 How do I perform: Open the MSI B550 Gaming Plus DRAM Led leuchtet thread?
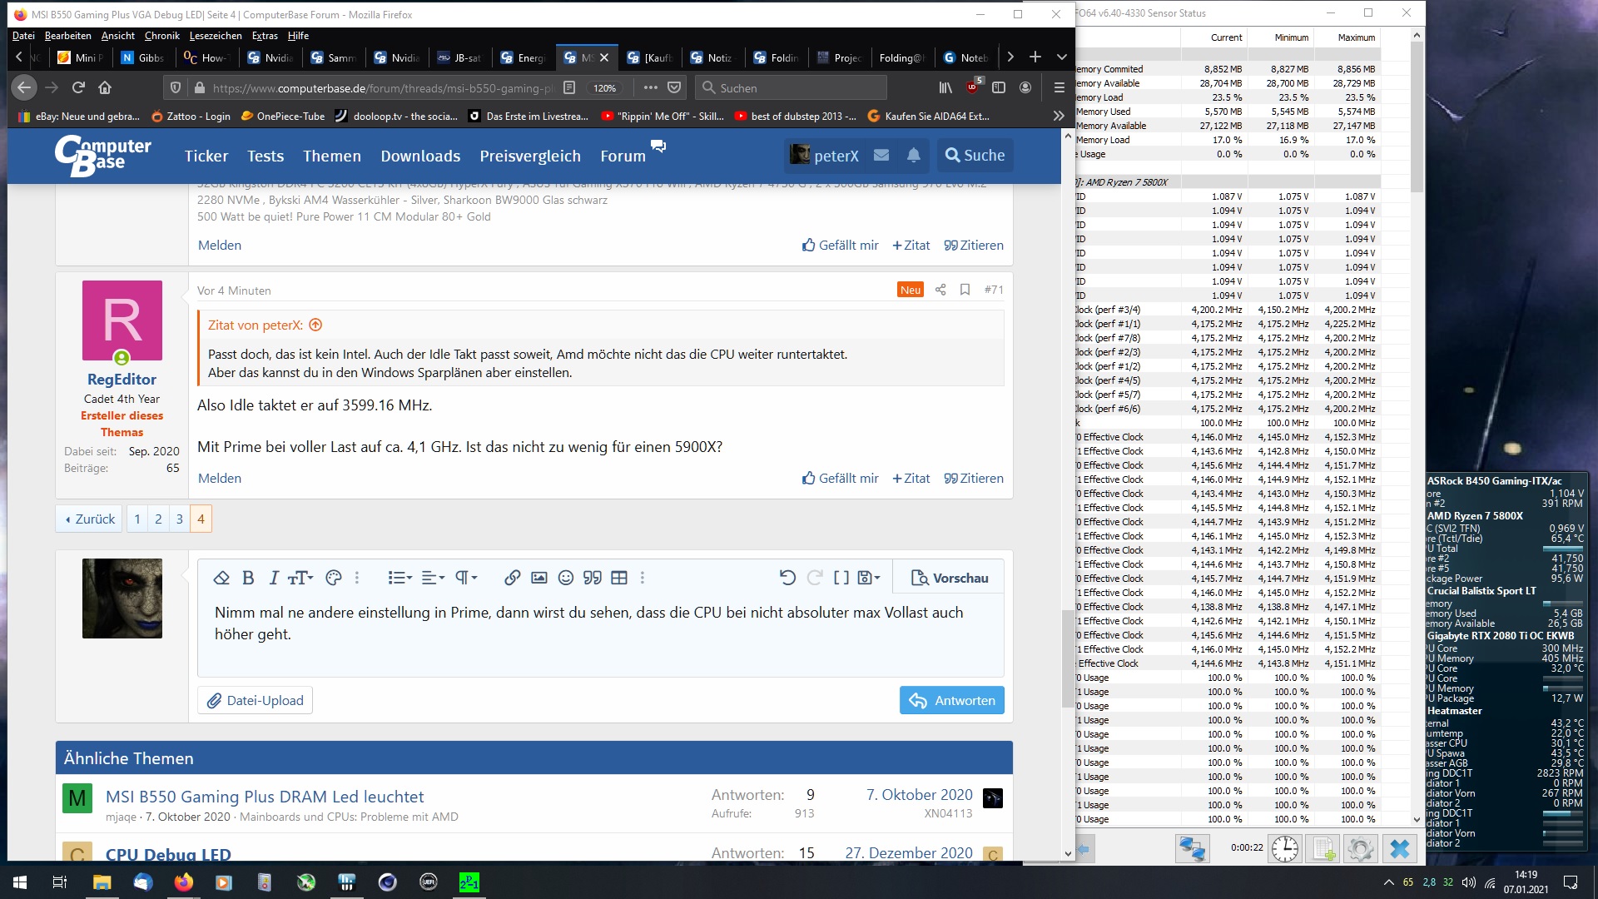click(x=265, y=797)
